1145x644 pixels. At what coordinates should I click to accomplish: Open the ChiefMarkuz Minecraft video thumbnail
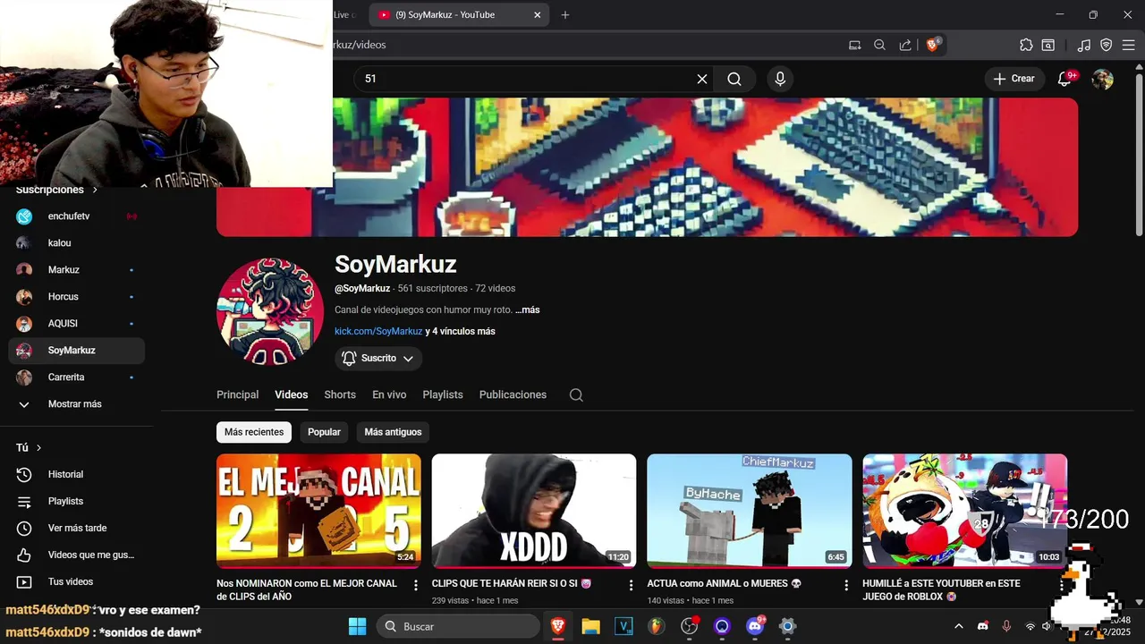750,511
